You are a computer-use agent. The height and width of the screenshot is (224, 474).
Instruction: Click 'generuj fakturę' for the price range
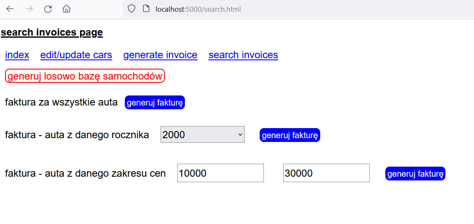[415, 173]
